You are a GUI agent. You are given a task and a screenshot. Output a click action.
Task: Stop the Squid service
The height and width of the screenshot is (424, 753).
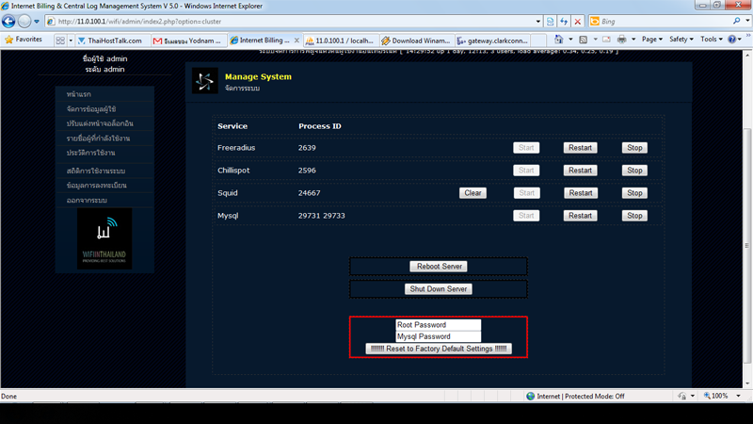[x=634, y=193]
